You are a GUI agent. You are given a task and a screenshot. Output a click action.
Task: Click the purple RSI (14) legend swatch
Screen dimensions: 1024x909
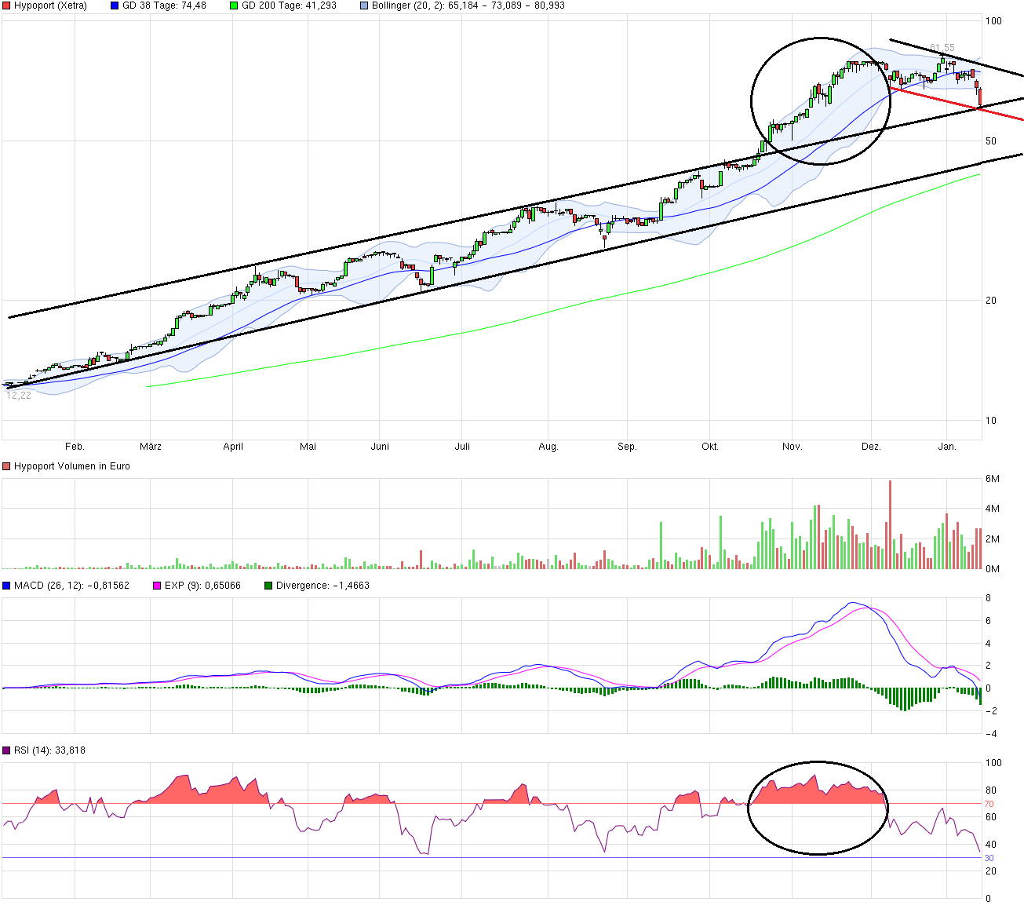coord(6,750)
